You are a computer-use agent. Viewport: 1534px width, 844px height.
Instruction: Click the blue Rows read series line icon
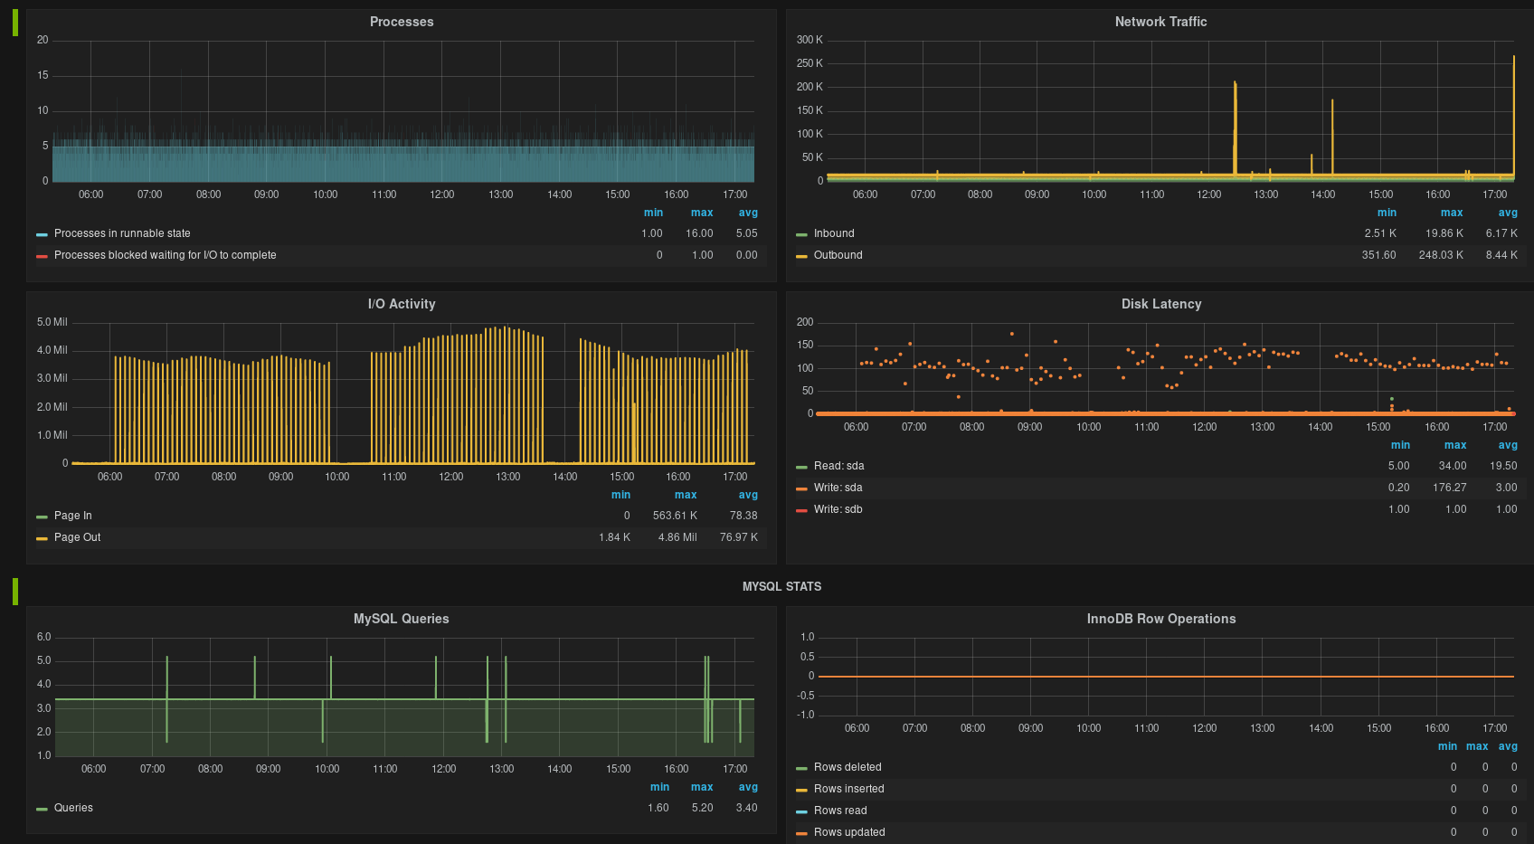[x=801, y=811]
